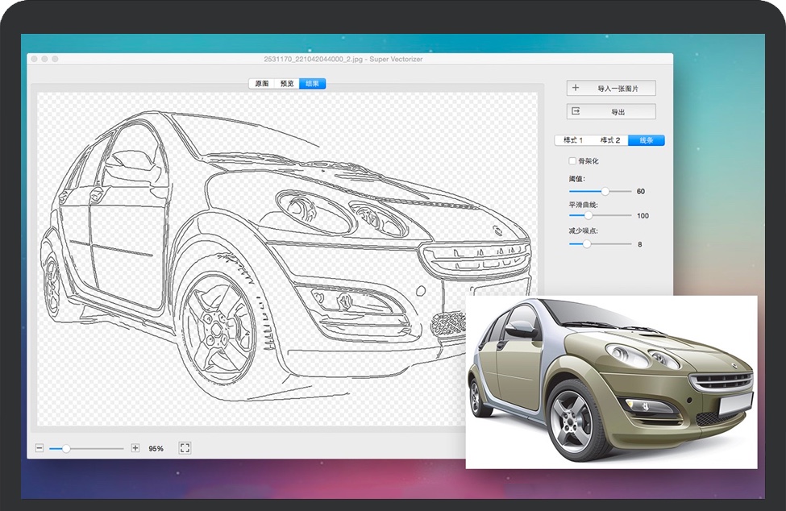Viewport: 786px width, 511px height.
Task: Click the 95% zoom percentage label
Action: click(156, 447)
